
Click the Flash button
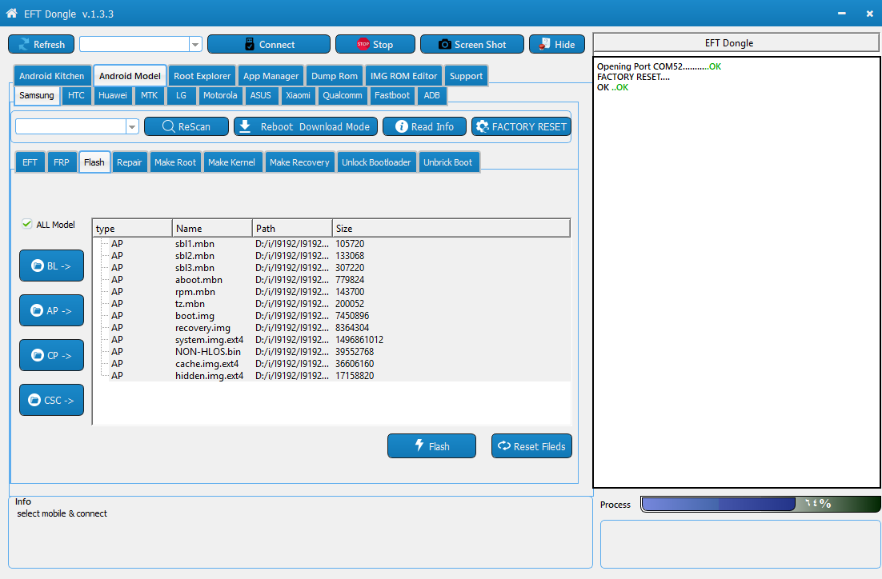pyautogui.click(x=431, y=445)
